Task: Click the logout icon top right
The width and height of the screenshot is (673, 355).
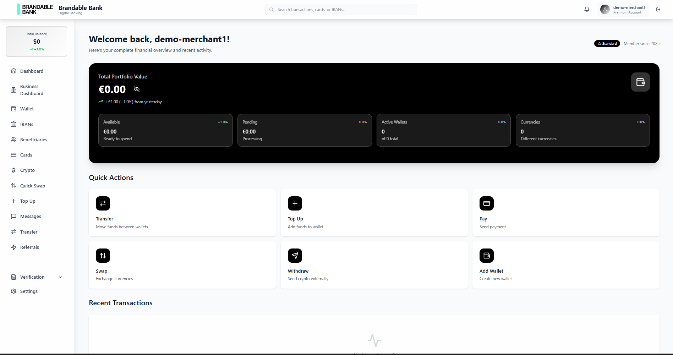Action: tap(658, 9)
